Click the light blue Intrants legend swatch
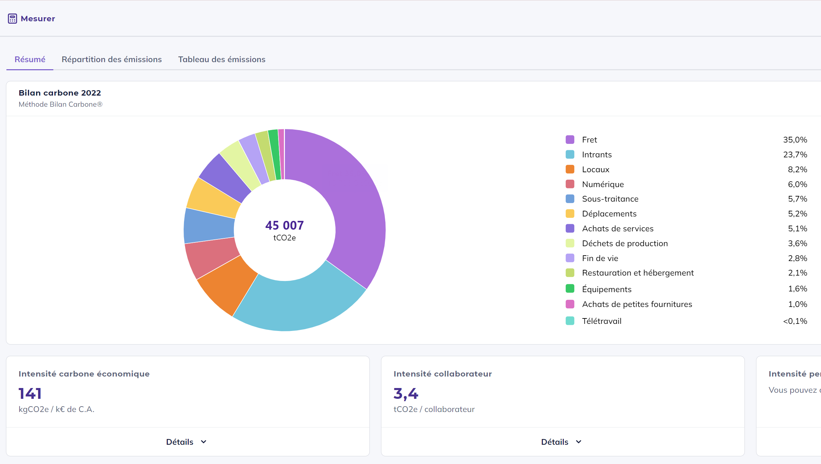This screenshot has height=464, width=821. [x=570, y=155]
